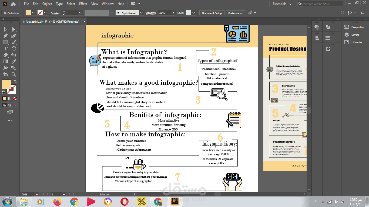Image resolution: width=369 pixels, height=207 pixels.
Task: Select the Type tool
Action: (6, 49)
